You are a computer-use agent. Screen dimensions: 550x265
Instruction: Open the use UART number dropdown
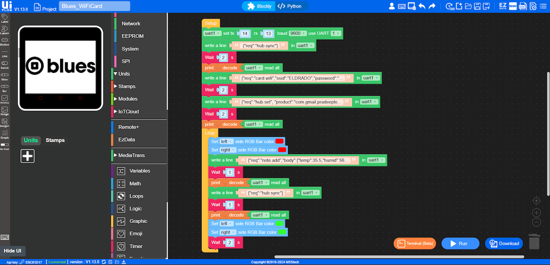click(x=336, y=33)
